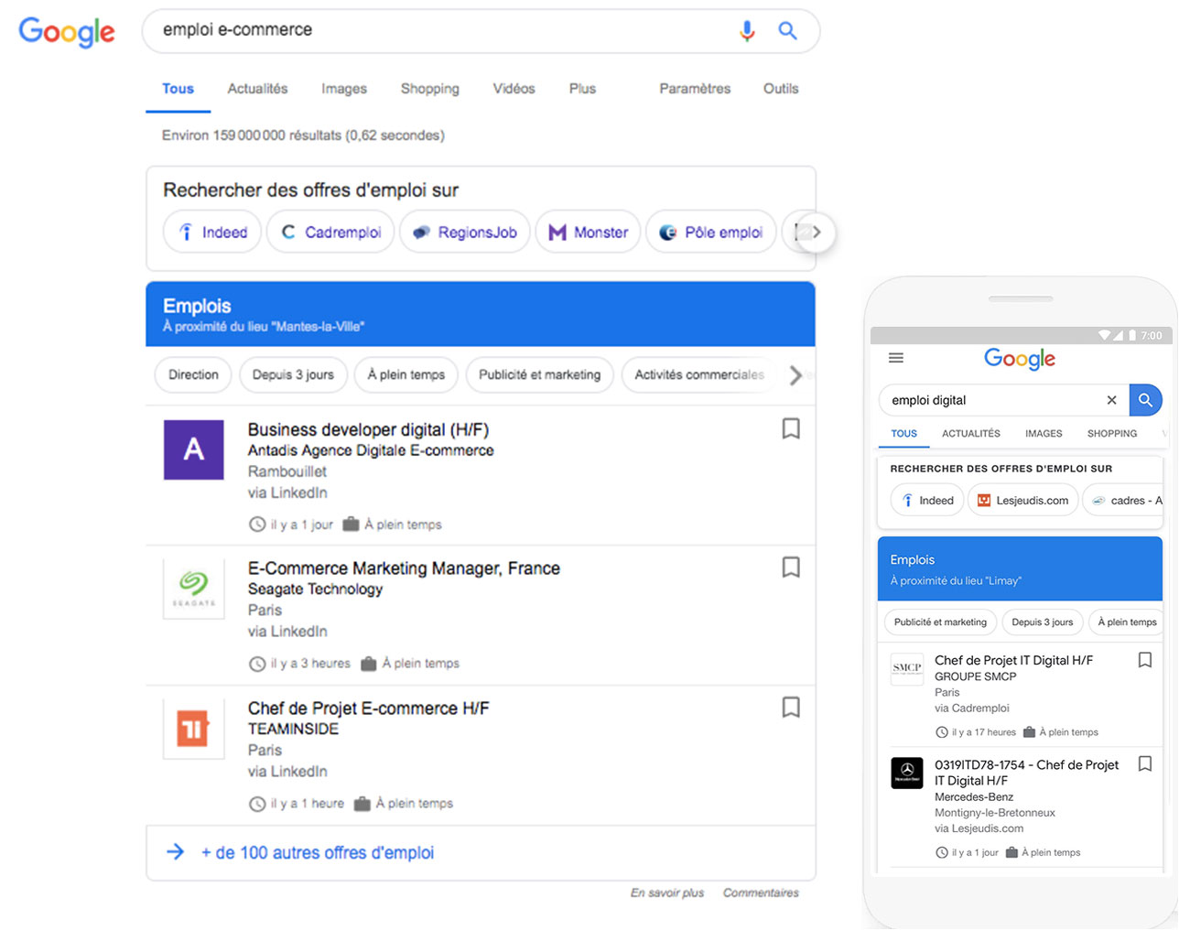The height and width of the screenshot is (941, 1190).
Task: Click the TEAMINSIDE orange logo
Action: click(x=193, y=729)
